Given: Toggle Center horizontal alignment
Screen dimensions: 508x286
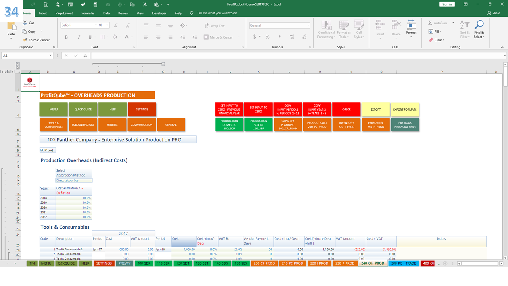Looking at the screenshot, I should [158, 37].
